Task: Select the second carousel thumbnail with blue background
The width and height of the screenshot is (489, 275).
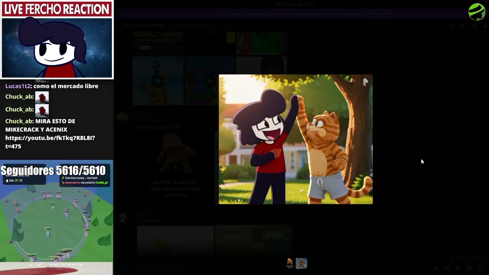Action: click(x=301, y=263)
